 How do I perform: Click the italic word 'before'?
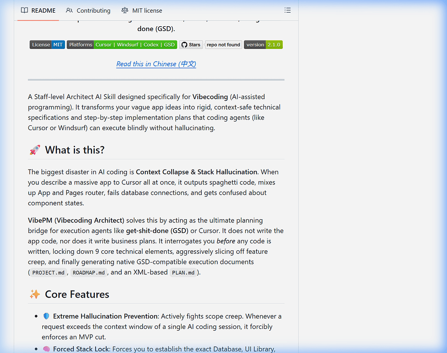tap(226, 241)
